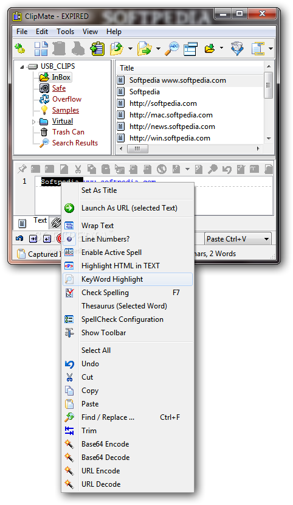
Task: Click the clip list vertical scrollbar thumb
Action: [x=268, y=85]
